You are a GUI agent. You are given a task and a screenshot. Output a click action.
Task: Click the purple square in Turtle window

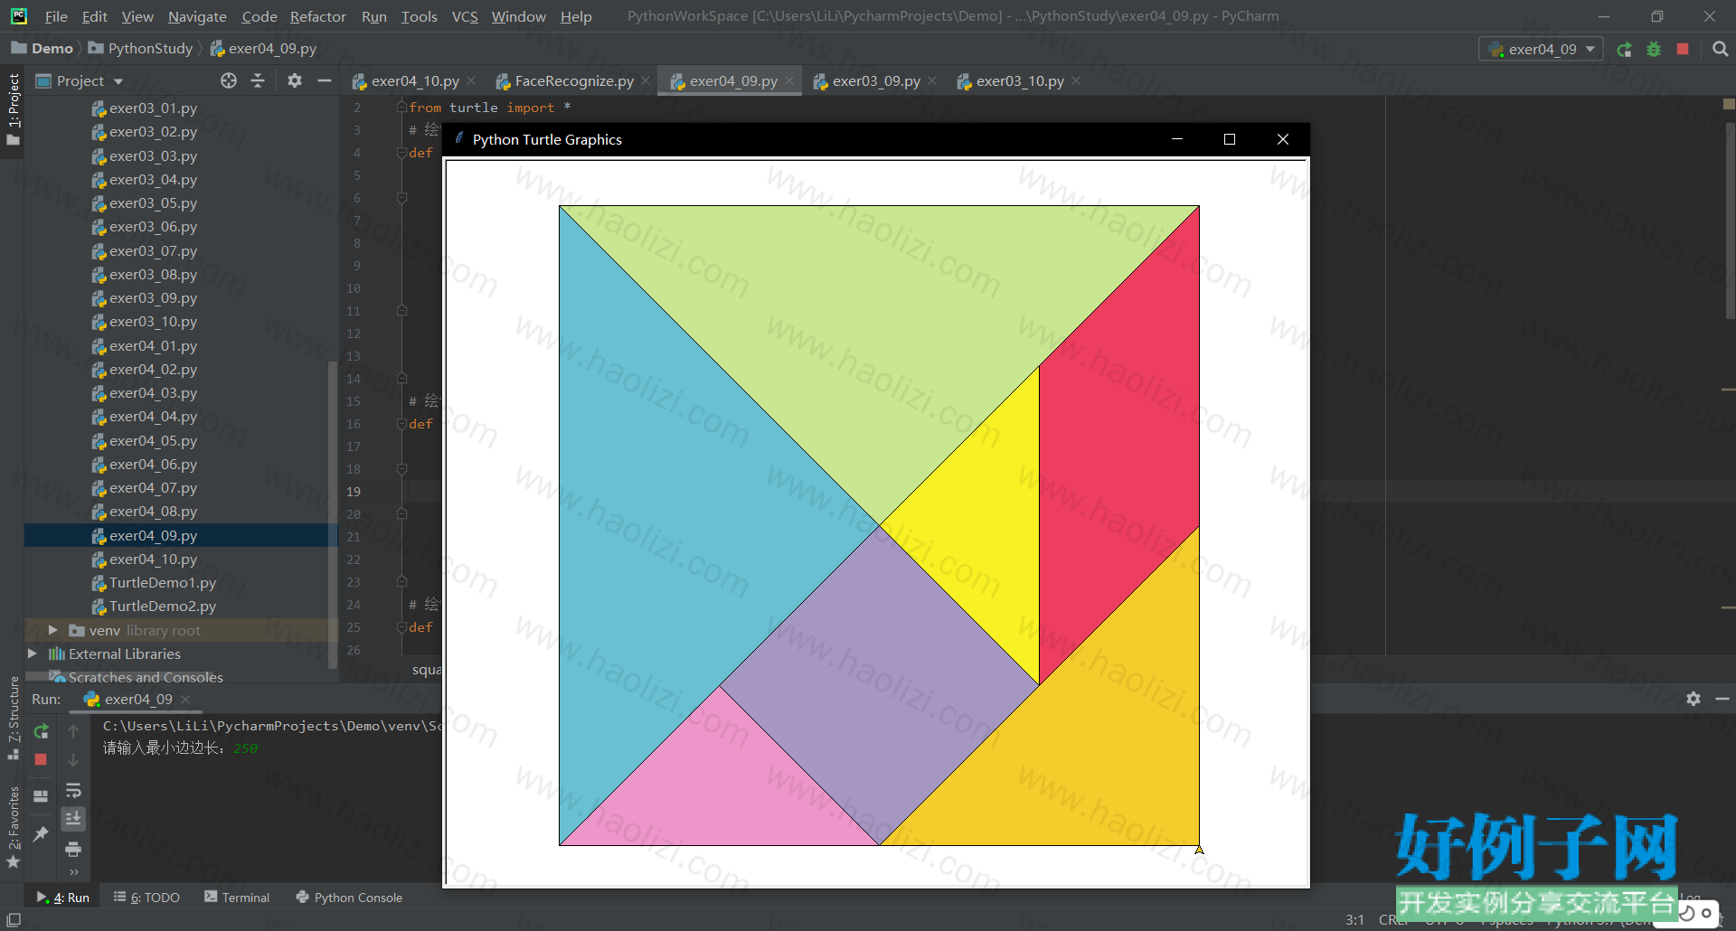879,685
